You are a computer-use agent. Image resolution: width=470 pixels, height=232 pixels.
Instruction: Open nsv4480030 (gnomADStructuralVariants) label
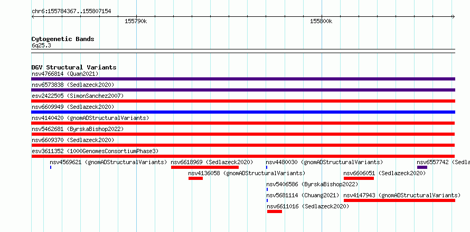(x=324, y=162)
